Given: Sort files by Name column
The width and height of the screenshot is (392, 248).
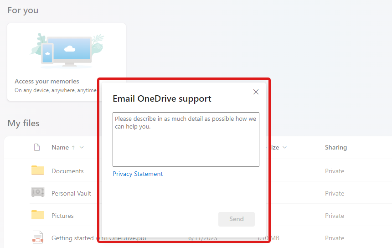Looking at the screenshot, I should coord(60,148).
